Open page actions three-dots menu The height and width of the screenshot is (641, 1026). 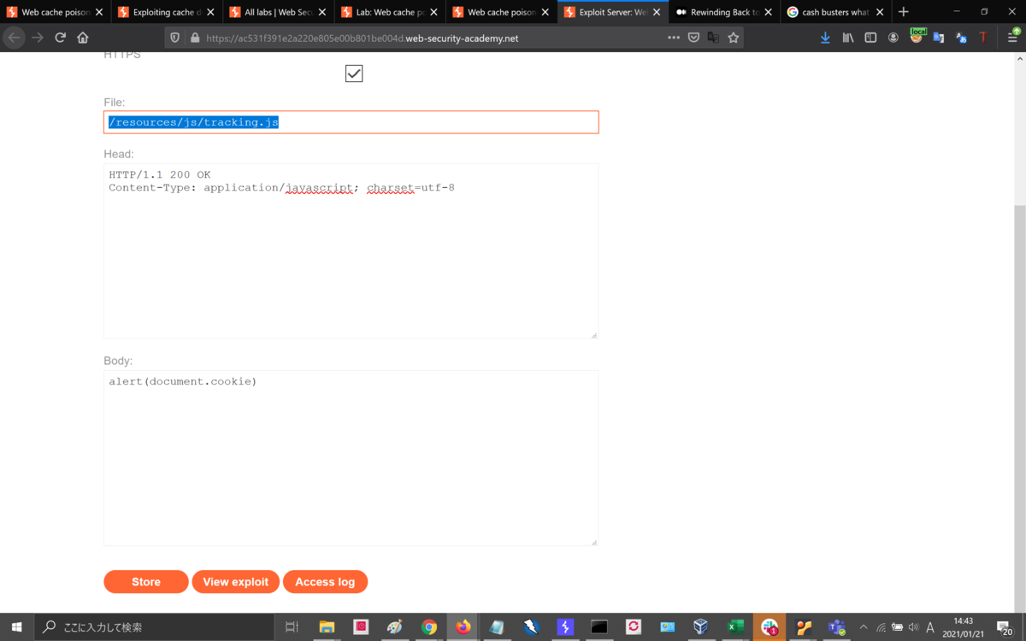(x=674, y=38)
